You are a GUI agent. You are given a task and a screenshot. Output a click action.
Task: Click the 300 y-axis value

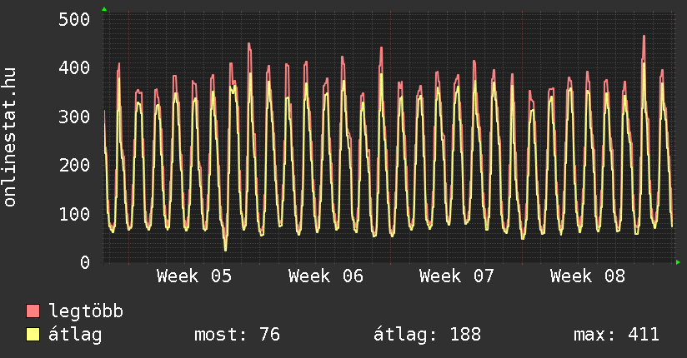click(73, 117)
